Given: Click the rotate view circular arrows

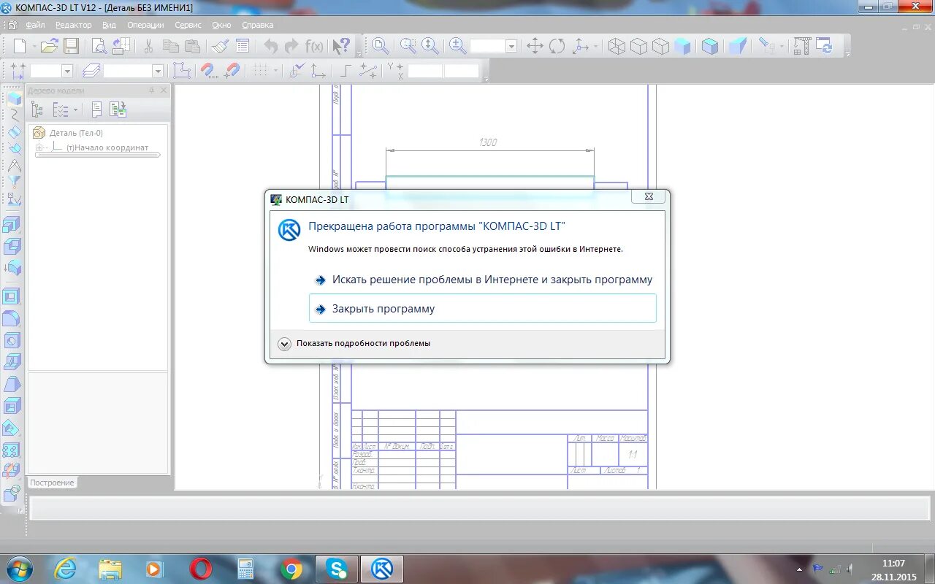Looking at the screenshot, I should (557, 46).
